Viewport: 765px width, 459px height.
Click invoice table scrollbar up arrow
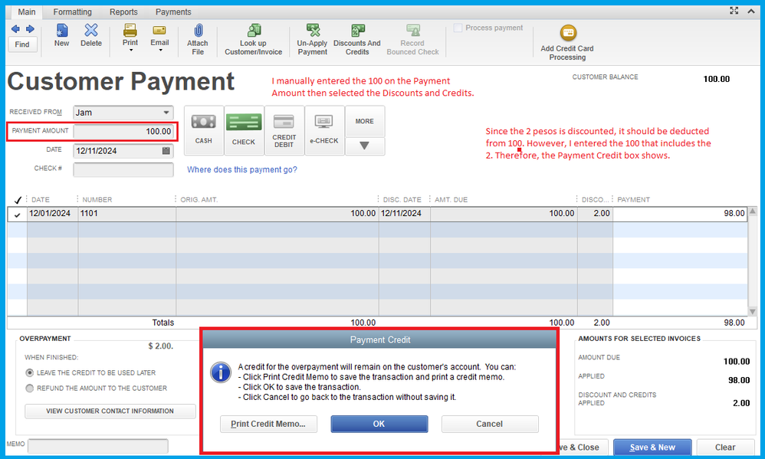click(753, 211)
